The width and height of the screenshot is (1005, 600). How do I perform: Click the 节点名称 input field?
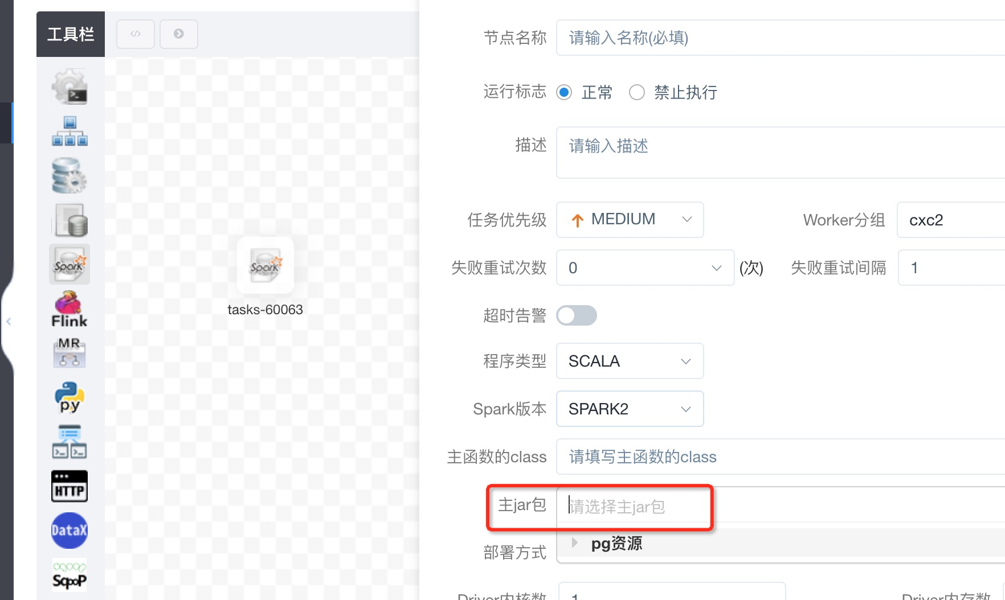pos(781,38)
